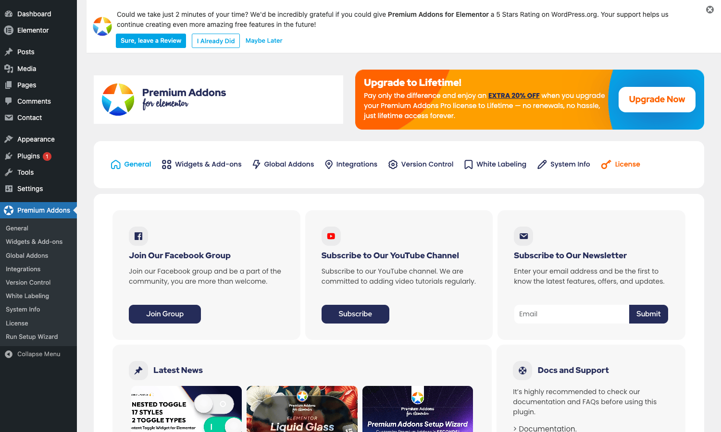Open the Version Control tab
Viewport: 721px width, 432px height.
[x=421, y=164]
